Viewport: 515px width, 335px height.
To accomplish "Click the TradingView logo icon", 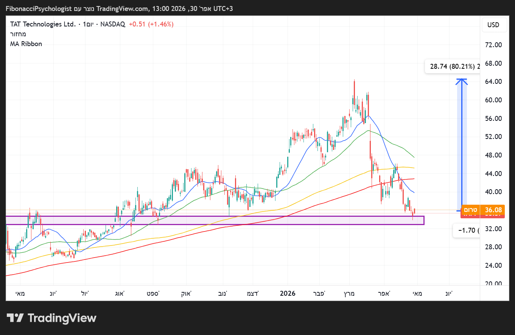I will [x=16, y=318].
